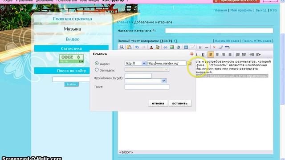Viewport: 285px width, 160px height.
Task: Click Главная in the breadcrumb
Action: pos(123,22)
